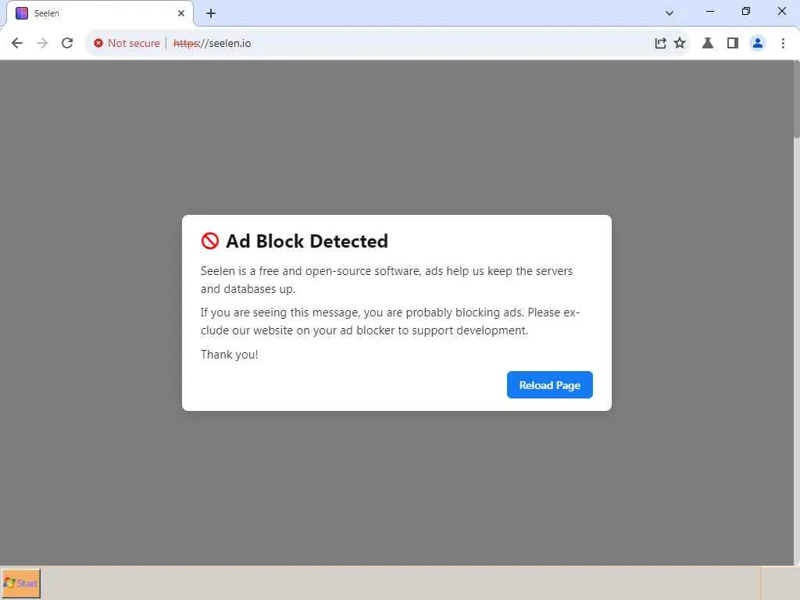The image size is (800, 600).
Task: Restore down the browser window
Action: (746, 11)
